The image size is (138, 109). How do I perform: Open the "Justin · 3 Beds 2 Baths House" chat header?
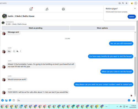21,16
